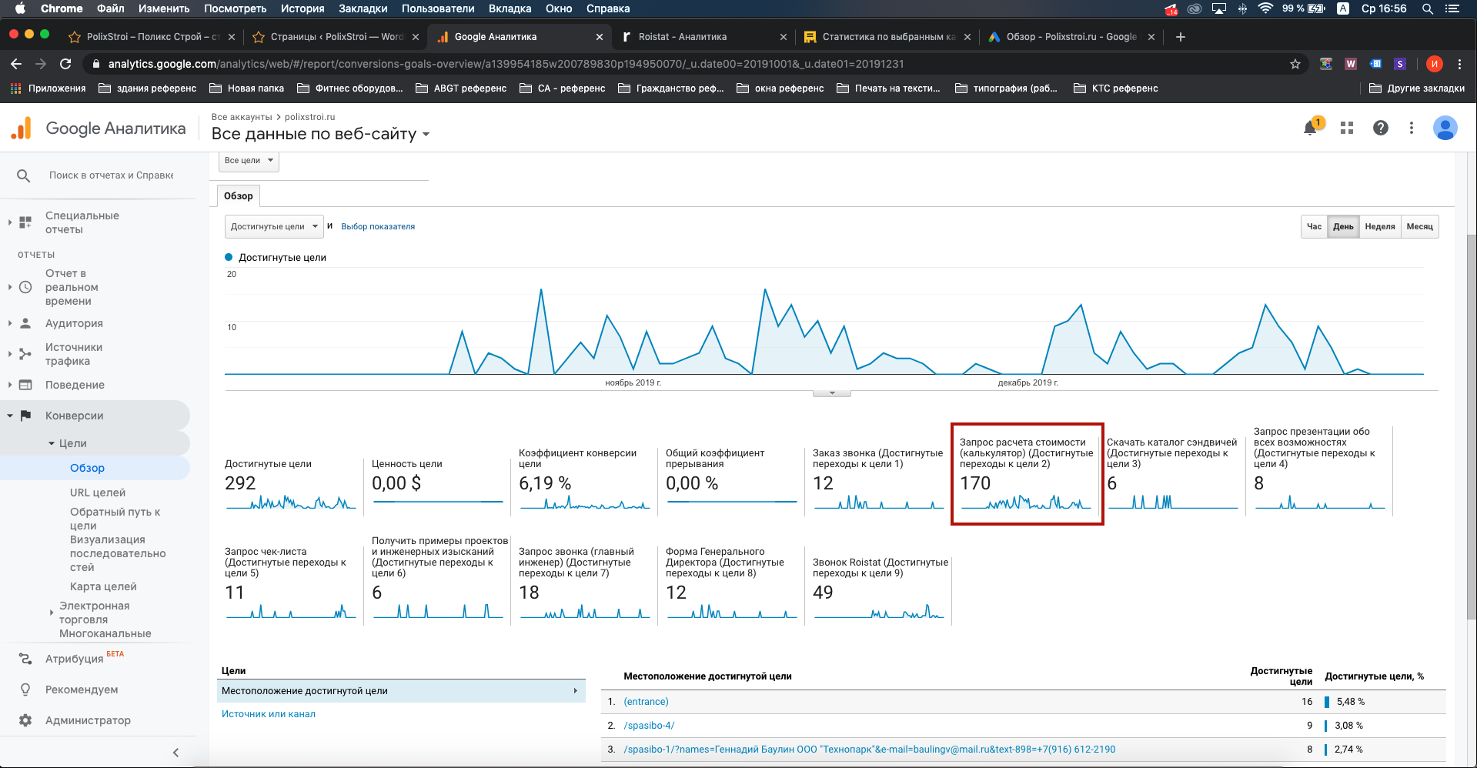Go back with browser back arrow
Screen dimensions: 1477x768
point(16,64)
